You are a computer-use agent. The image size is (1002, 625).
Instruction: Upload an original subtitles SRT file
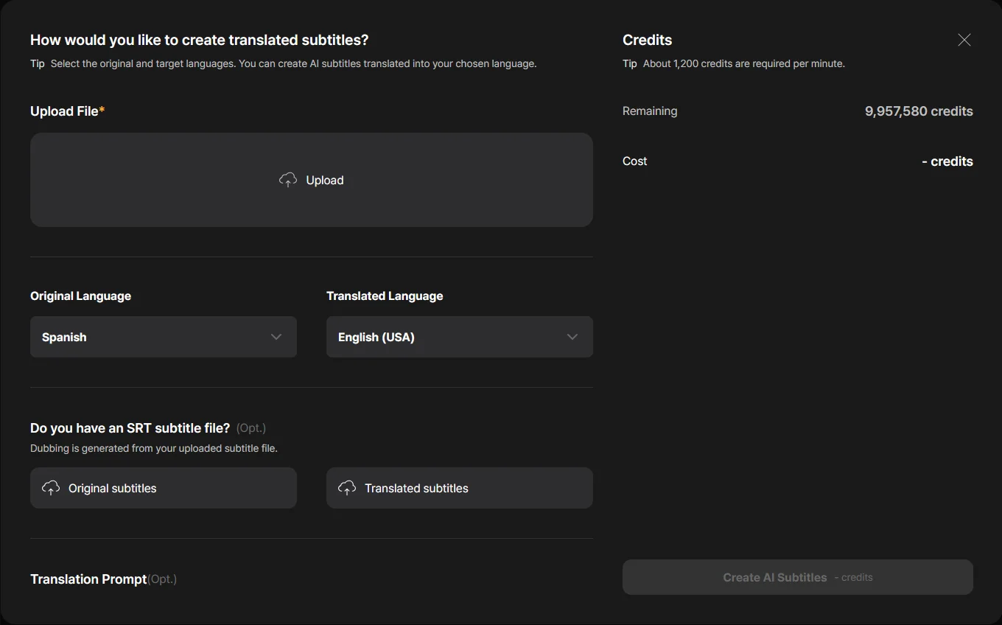pos(164,488)
